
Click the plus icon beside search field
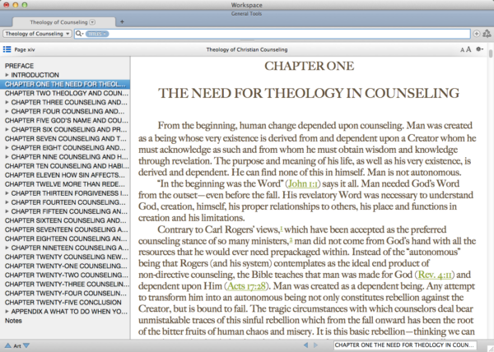click(x=477, y=34)
